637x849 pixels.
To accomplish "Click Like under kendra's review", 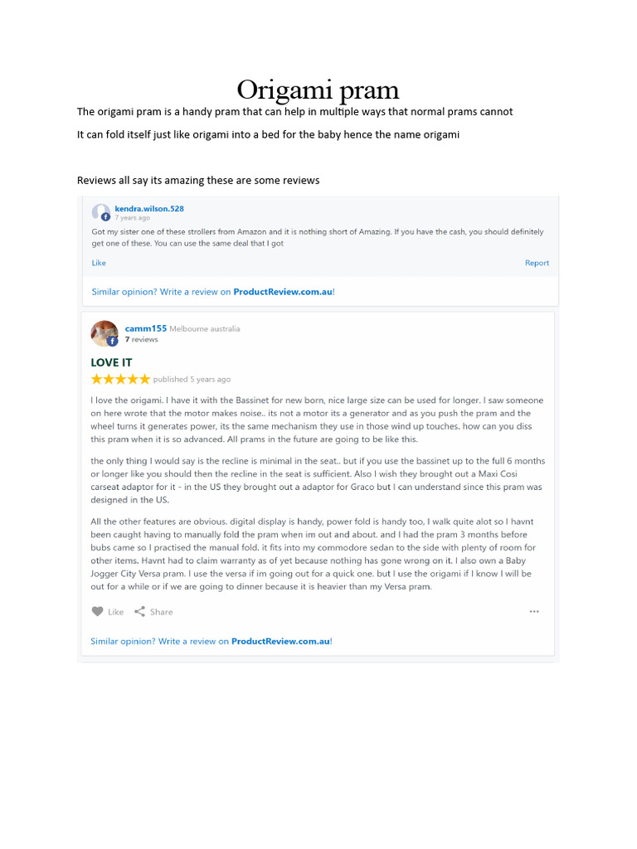I will tap(99, 263).
